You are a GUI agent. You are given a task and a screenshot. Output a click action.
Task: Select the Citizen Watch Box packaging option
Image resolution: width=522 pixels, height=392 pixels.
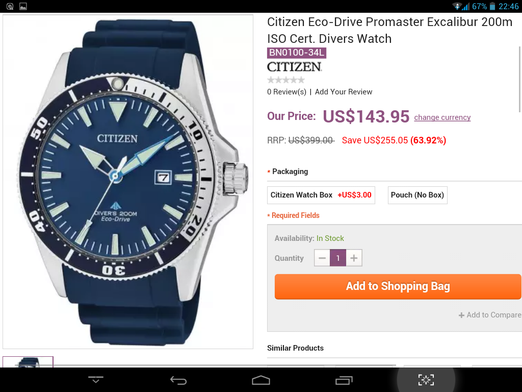pyautogui.click(x=321, y=195)
